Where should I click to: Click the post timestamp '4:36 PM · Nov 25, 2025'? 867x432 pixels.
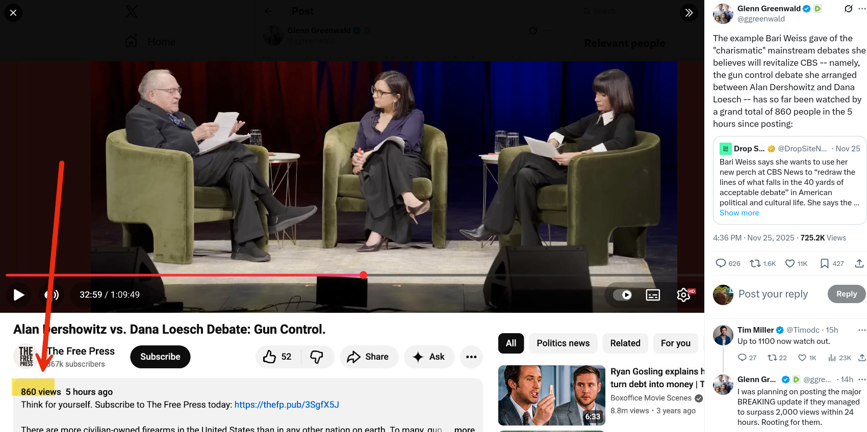click(753, 238)
